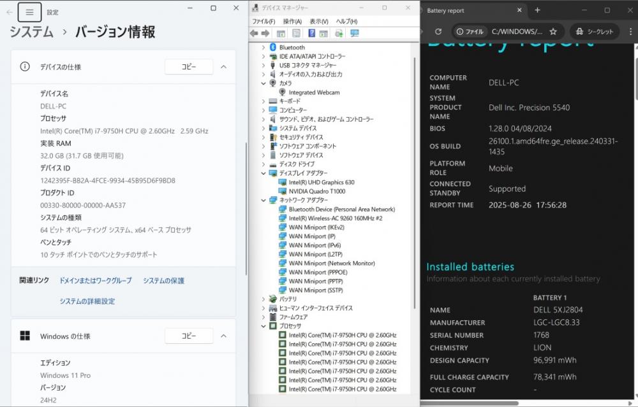
Task: Open a new browser tab with plus
Action: [537, 10]
